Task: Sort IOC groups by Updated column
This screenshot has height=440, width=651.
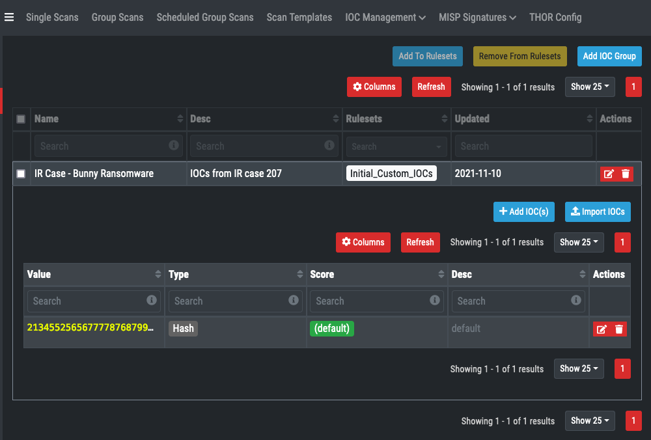Action: click(x=590, y=119)
